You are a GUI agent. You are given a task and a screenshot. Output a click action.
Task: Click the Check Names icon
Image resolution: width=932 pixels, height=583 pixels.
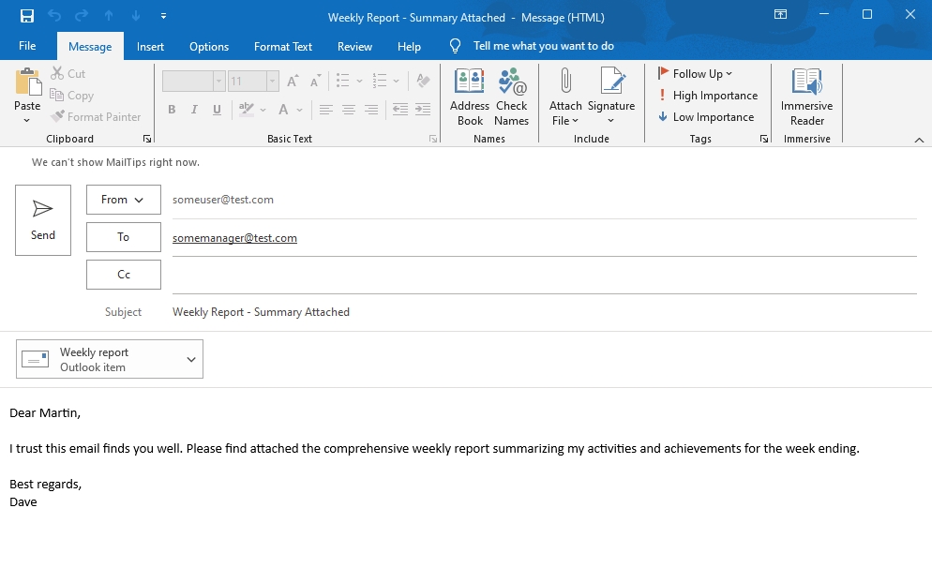click(x=512, y=97)
